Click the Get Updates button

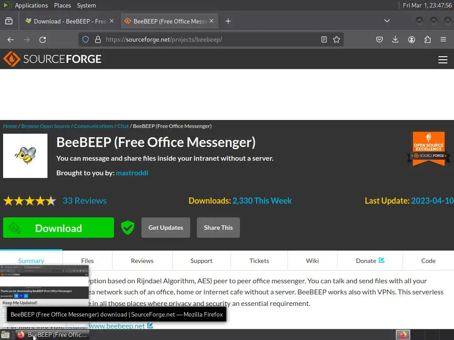pos(166,228)
